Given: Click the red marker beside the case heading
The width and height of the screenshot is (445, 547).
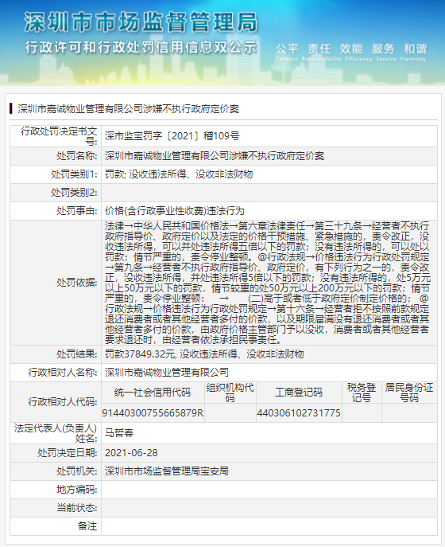Looking at the screenshot, I should [11, 108].
